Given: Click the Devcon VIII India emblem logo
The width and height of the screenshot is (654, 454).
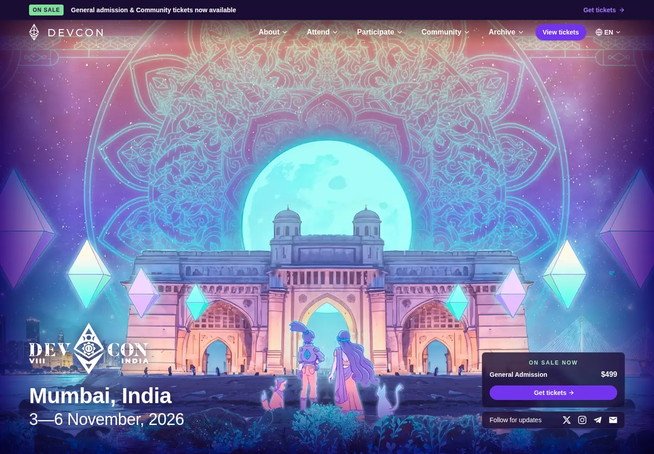Looking at the screenshot, I should 89,349.
